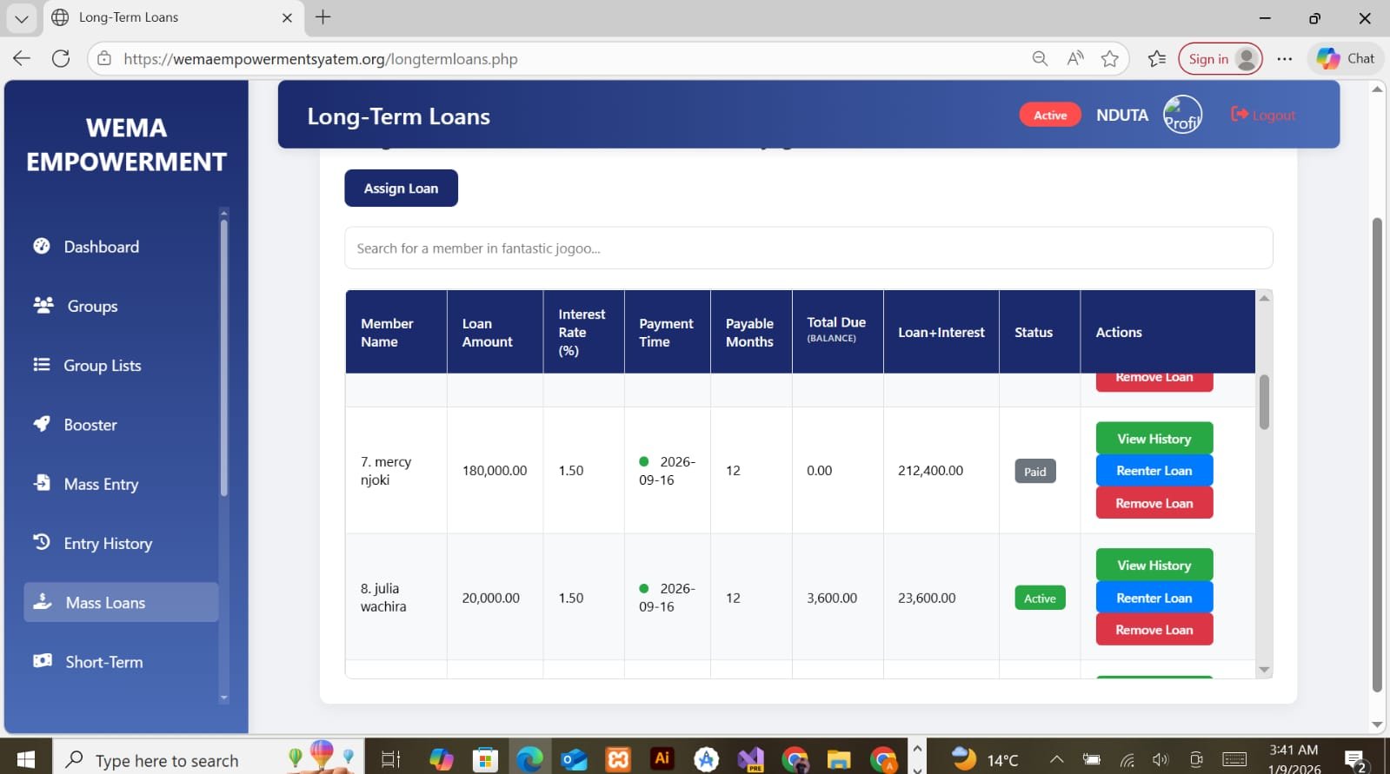Open File Explorer from taskbar
This screenshot has width=1390, height=774.
tap(839, 760)
